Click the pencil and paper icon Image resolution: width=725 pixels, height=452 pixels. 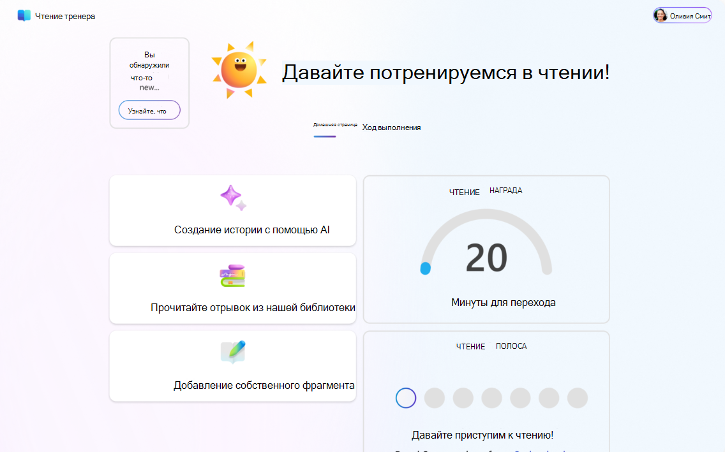click(233, 353)
